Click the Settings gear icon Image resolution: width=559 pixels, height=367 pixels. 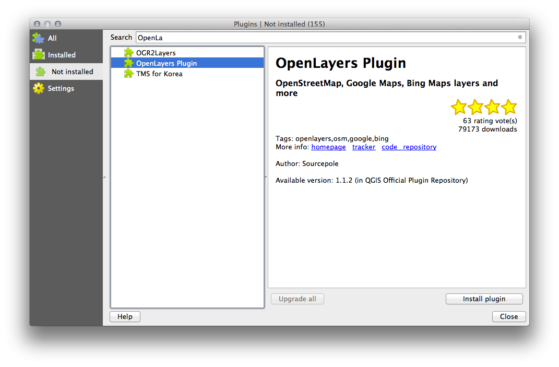39,88
